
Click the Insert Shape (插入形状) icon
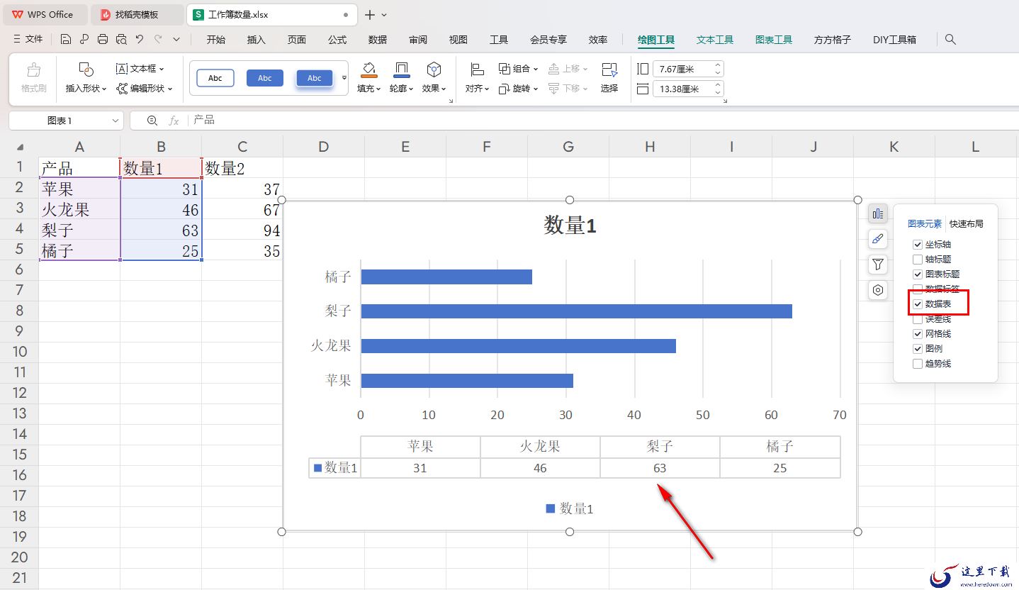point(86,69)
